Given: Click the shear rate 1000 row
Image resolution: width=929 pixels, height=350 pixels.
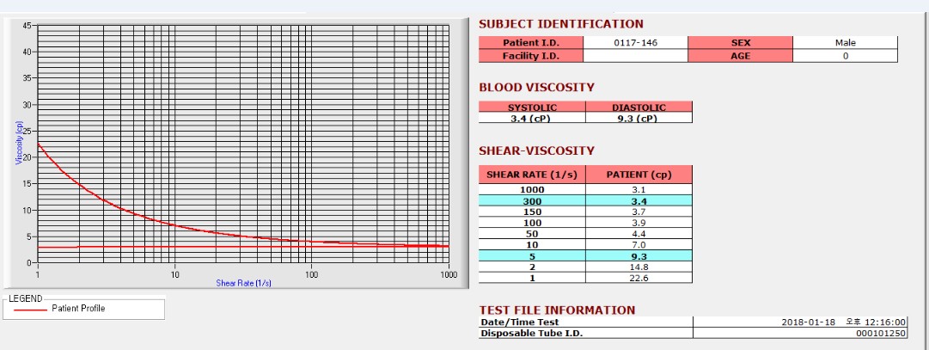Looking at the screenshot, I should (x=585, y=190).
